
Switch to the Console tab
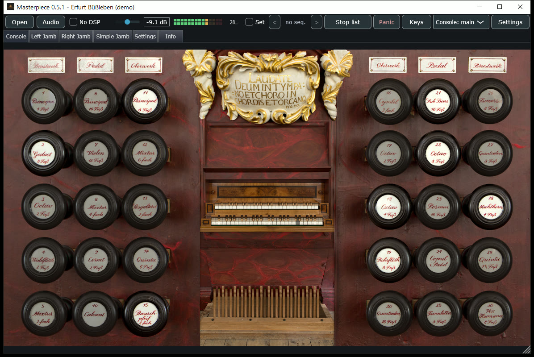[x=16, y=37]
